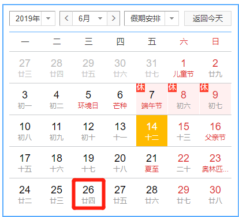The width and height of the screenshot is (239, 217).
Task: Select June 11 初九
Action: click(x=57, y=131)
